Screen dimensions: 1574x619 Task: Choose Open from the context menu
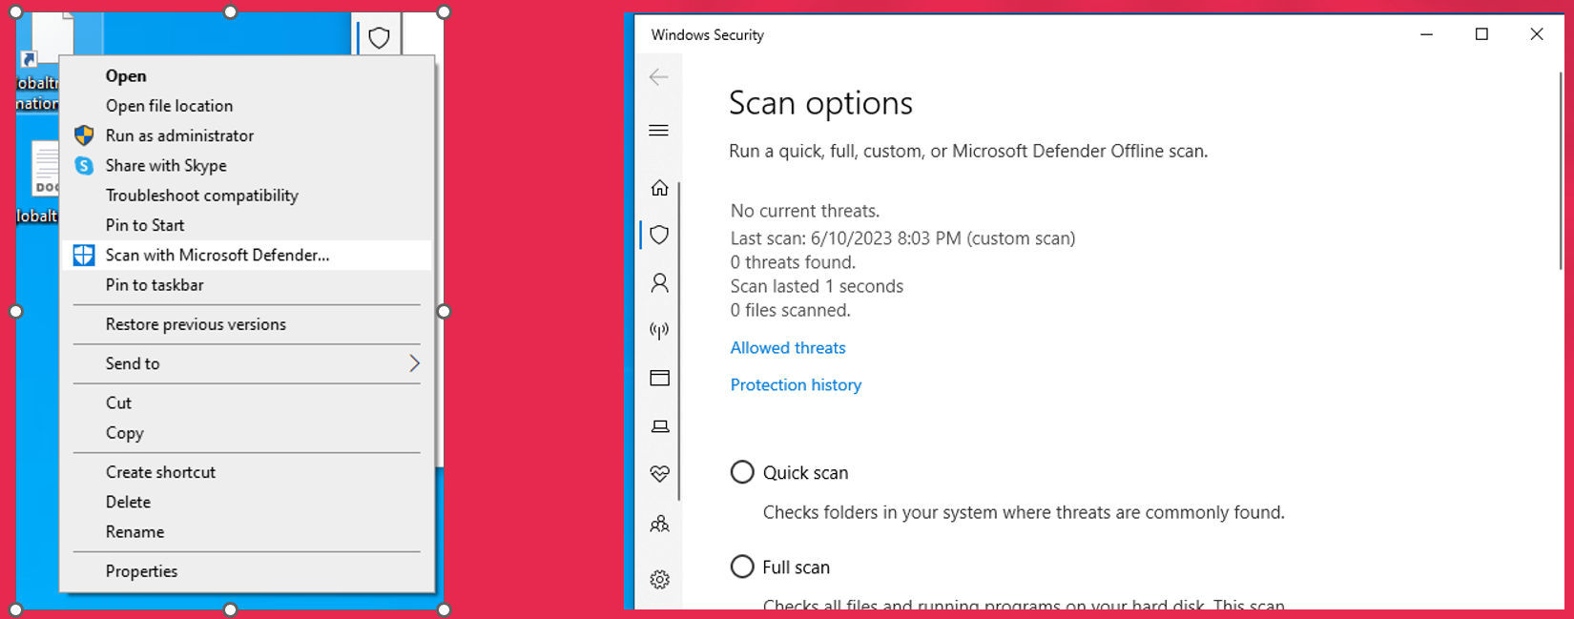click(246, 76)
